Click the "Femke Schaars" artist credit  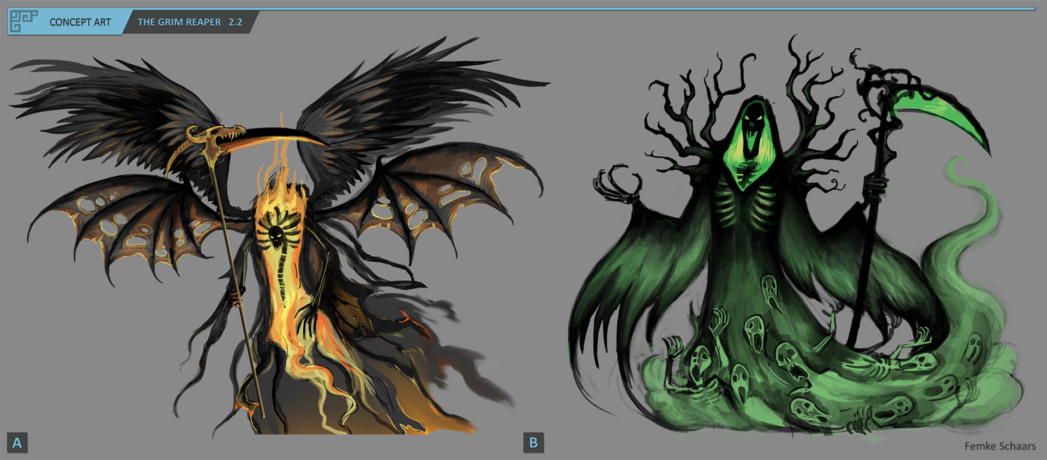[x=1000, y=446]
